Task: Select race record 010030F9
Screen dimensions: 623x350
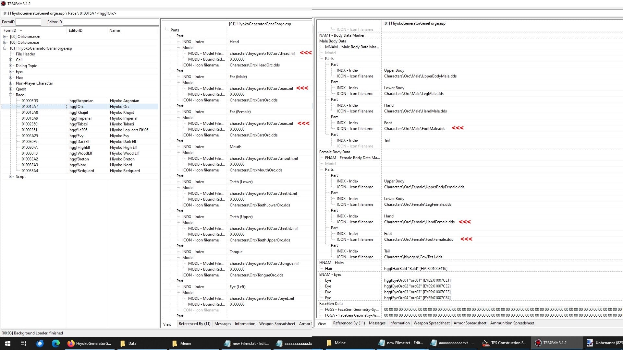Action: pos(30,142)
